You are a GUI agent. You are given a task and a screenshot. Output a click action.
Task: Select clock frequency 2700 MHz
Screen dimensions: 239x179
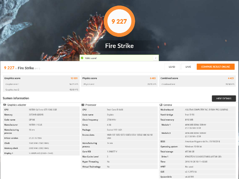pyautogui.click(x=111, y=120)
